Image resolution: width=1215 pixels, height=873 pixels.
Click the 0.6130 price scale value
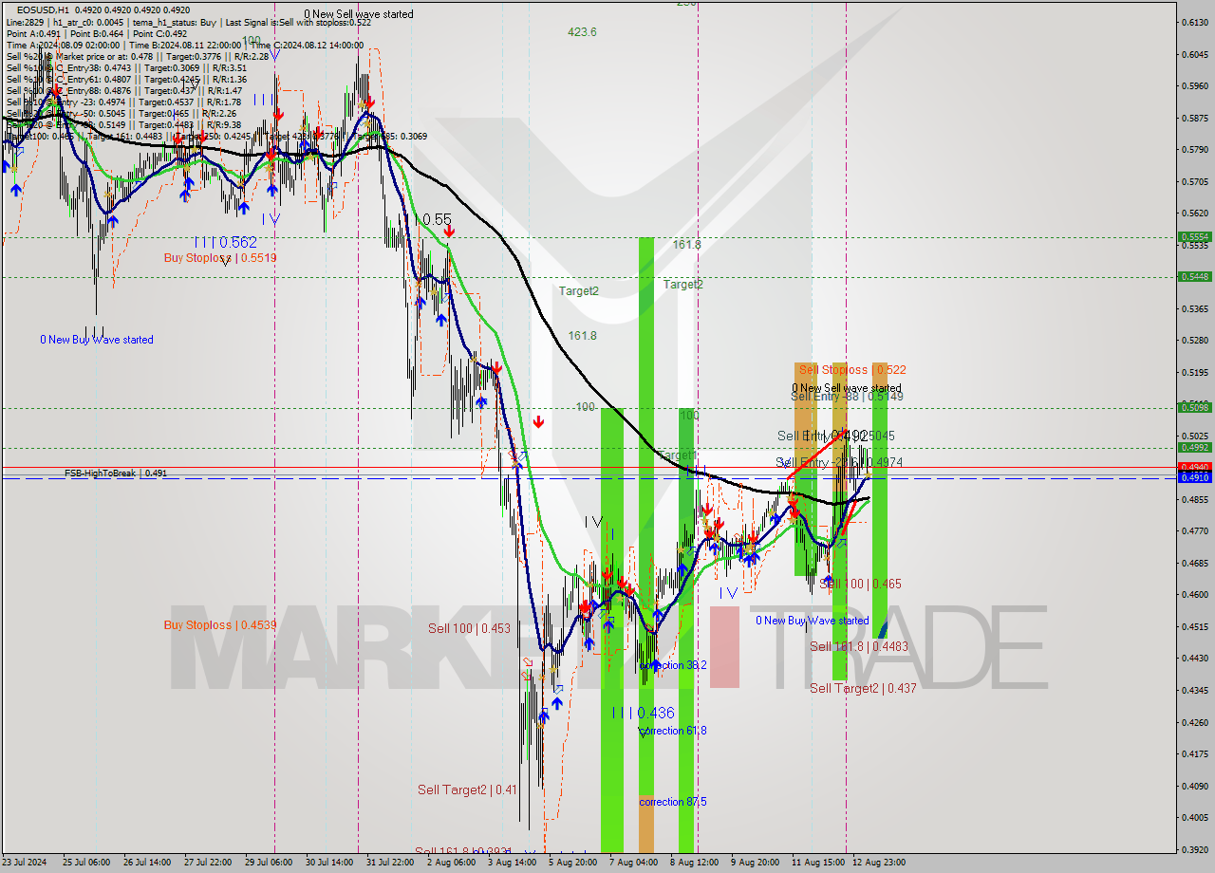(1194, 22)
